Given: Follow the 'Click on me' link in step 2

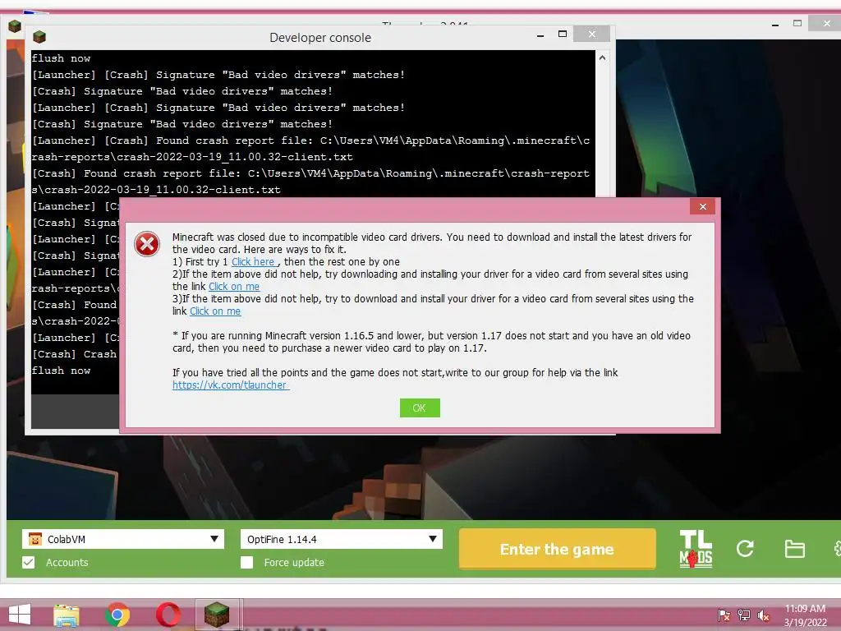Looking at the screenshot, I should click(x=234, y=287).
